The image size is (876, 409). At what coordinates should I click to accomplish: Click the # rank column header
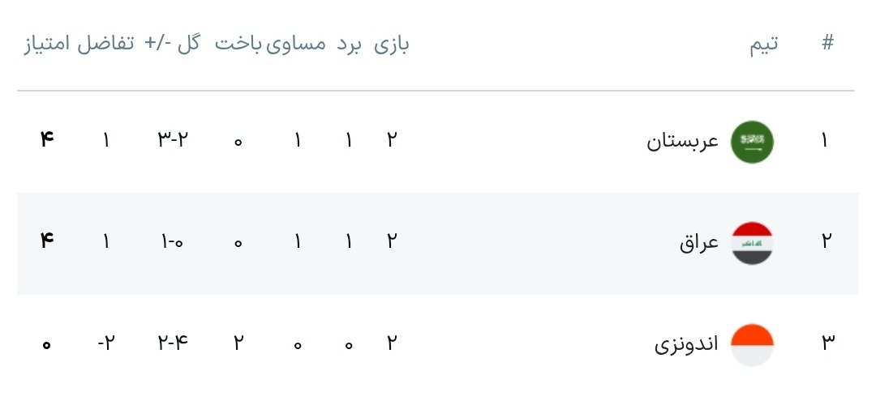pyautogui.click(x=827, y=44)
